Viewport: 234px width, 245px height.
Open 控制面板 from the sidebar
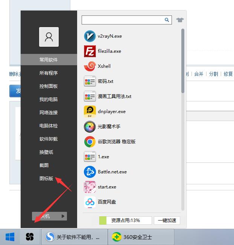coord(49,86)
